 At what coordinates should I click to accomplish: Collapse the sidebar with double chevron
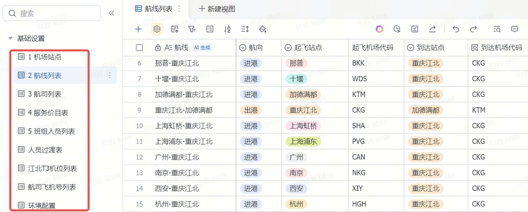(x=111, y=13)
